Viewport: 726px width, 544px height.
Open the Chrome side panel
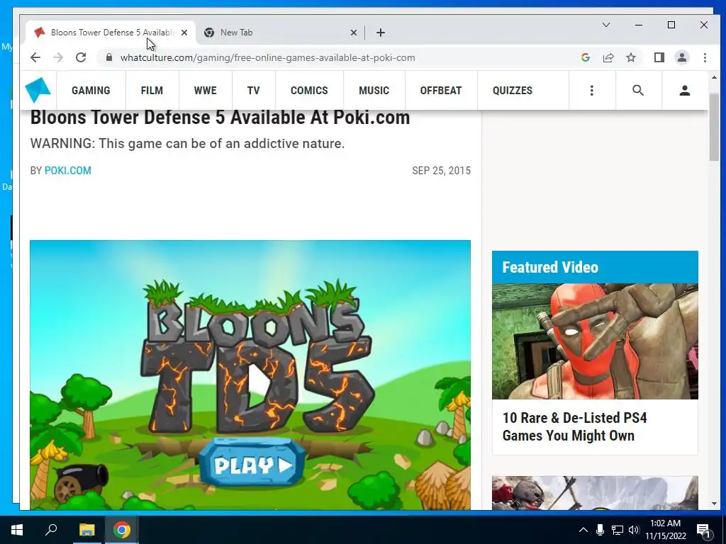click(x=659, y=57)
